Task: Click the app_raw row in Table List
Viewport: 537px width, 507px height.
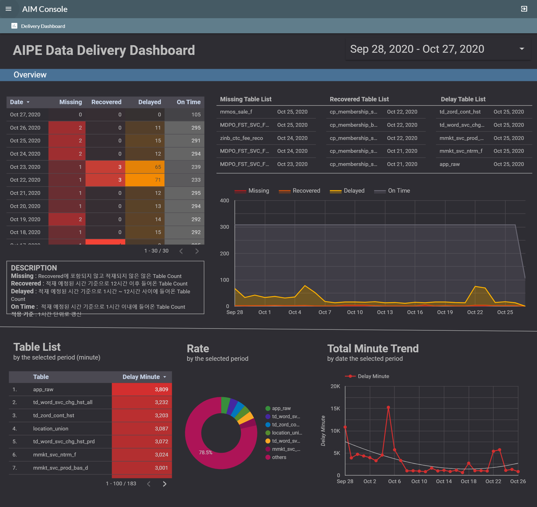Action: pos(43,389)
